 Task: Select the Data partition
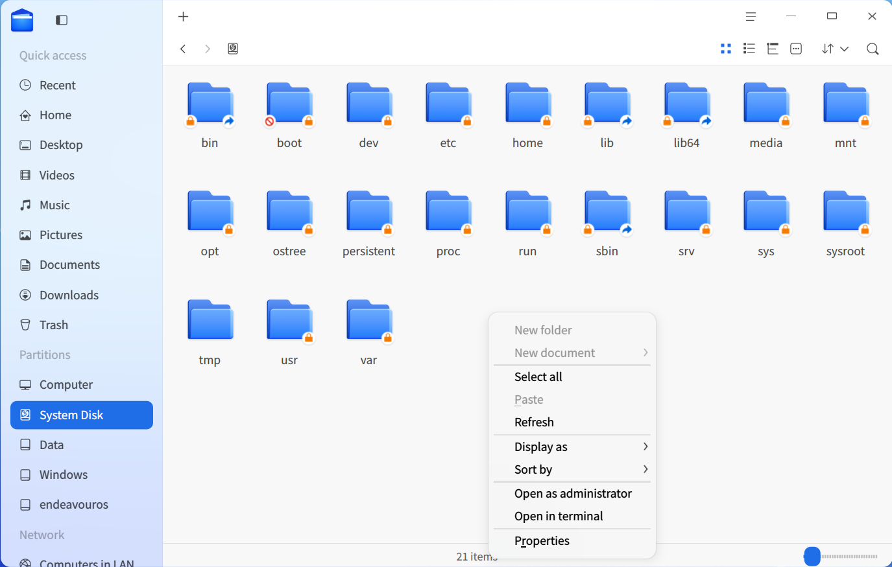tap(82, 445)
